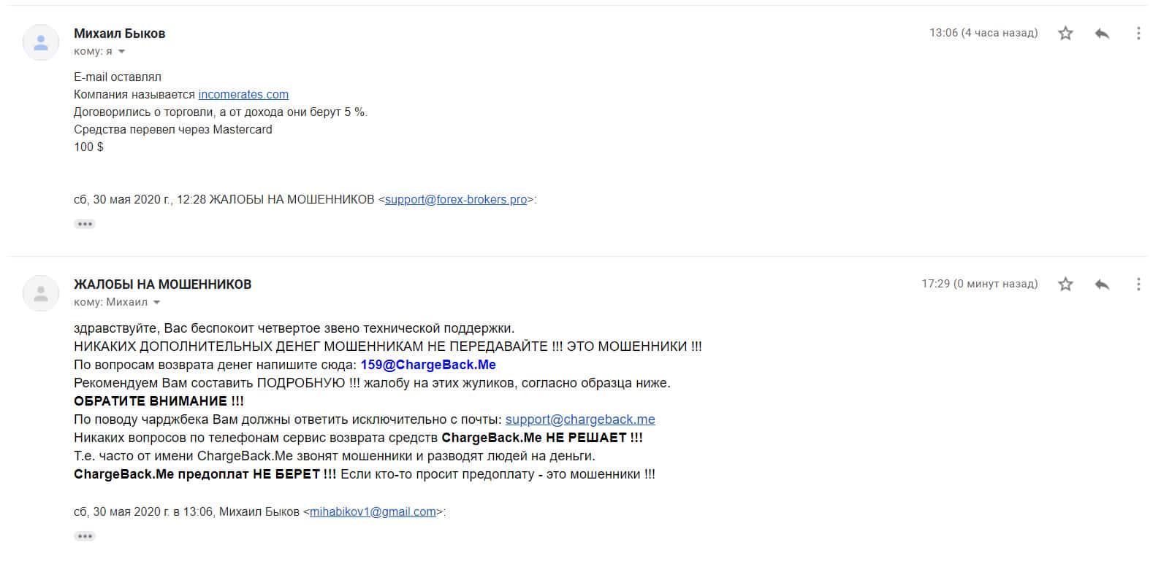Viewport: 1161px width, 569px height.
Task: Open the incomerates.com link
Action: coord(243,94)
